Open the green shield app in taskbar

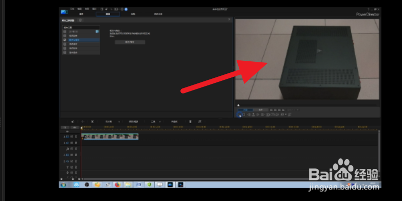point(149,184)
